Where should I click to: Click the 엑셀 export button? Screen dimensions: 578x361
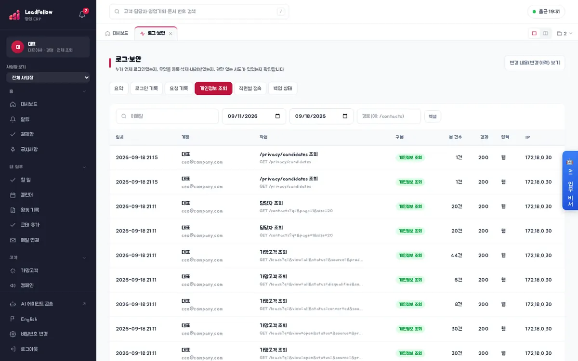click(x=433, y=116)
